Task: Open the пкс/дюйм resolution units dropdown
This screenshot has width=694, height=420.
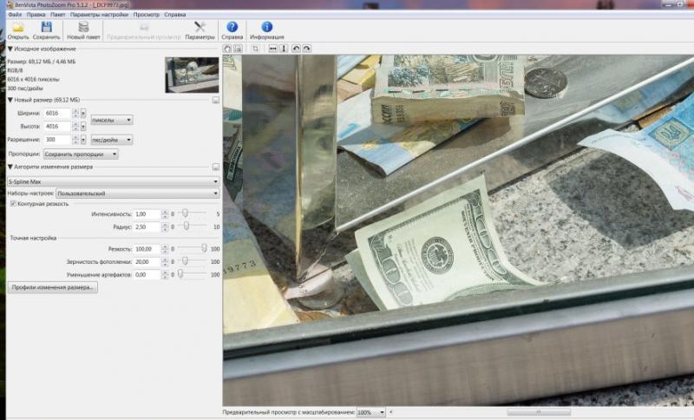Action: point(112,140)
